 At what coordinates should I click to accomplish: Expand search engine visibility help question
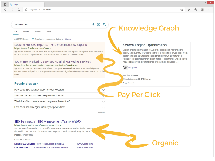[60, 107]
